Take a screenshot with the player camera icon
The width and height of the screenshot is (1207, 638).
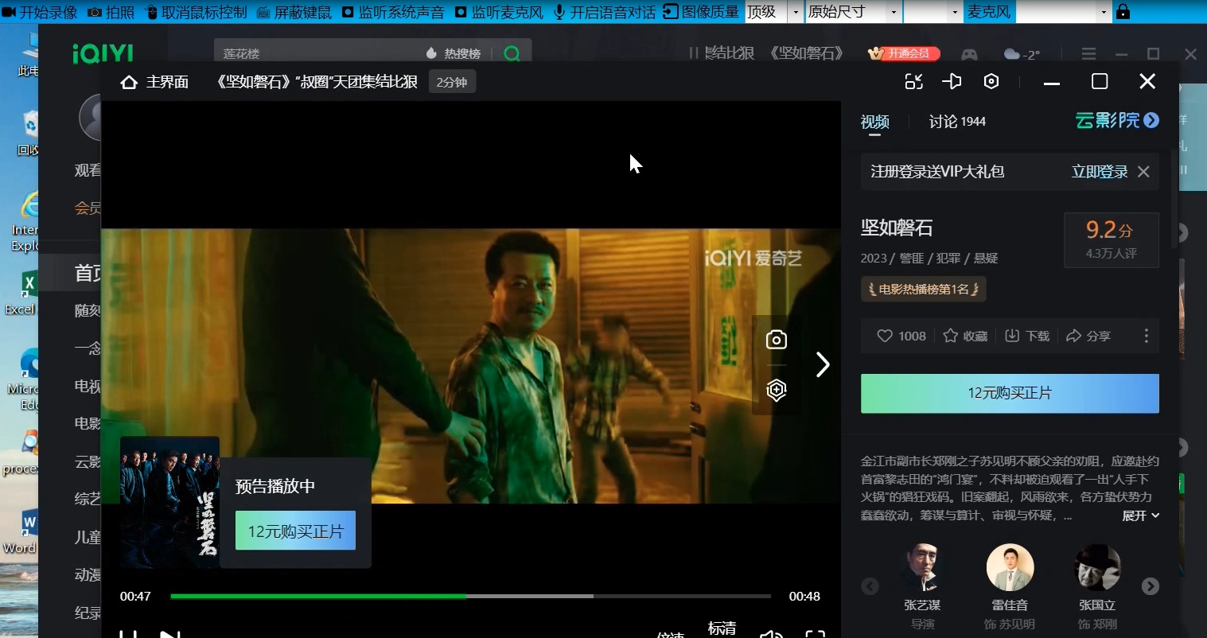776,339
